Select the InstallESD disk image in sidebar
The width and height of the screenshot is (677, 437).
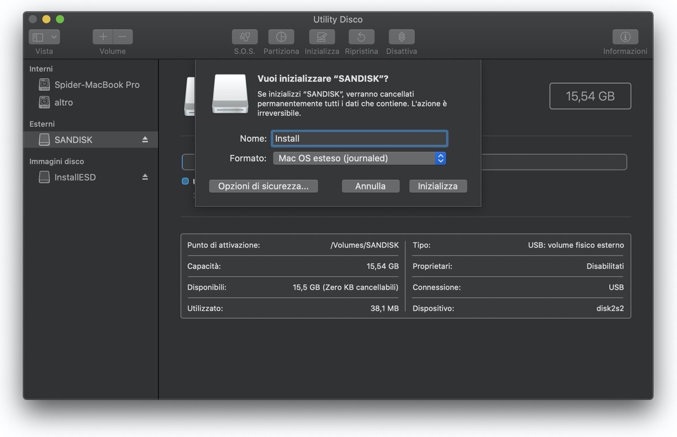point(75,177)
